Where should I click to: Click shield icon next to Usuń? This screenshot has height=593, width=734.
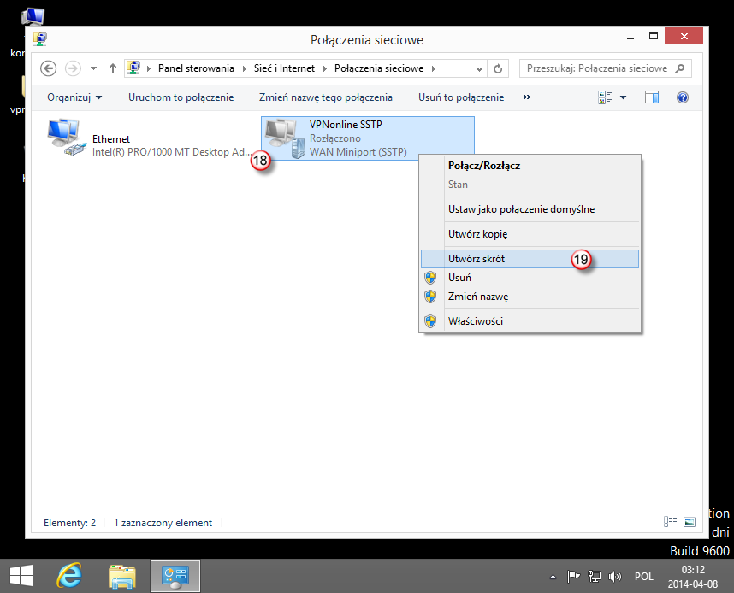(430, 278)
